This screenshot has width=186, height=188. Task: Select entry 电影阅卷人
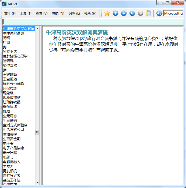point(12,162)
